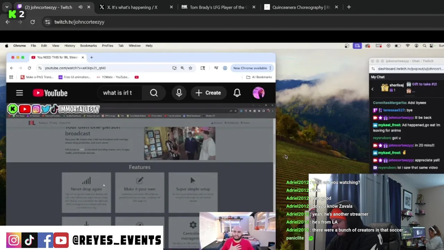Open the View menu
The image size is (444, 250).
click(55, 45)
